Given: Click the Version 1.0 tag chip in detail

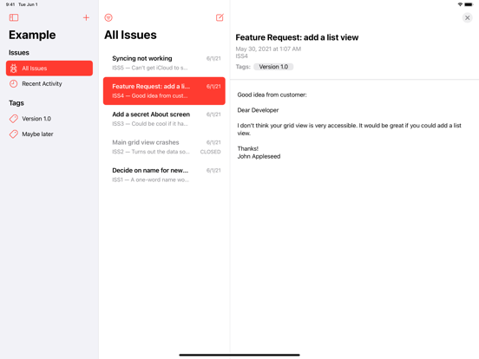Looking at the screenshot, I should tap(273, 67).
